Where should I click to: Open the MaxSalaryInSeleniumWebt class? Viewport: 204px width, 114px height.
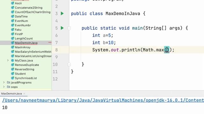click(x=33, y=52)
